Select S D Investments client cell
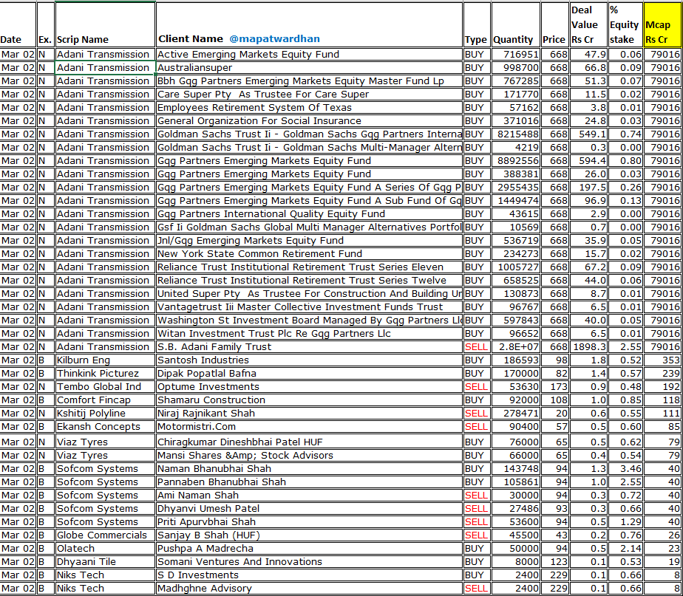The image size is (683, 596). pos(309,575)
